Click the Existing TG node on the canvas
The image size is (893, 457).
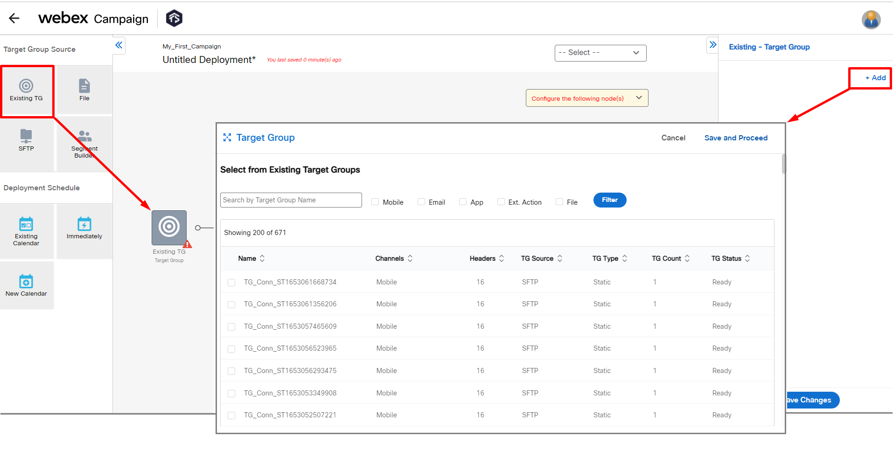[169, 227]
